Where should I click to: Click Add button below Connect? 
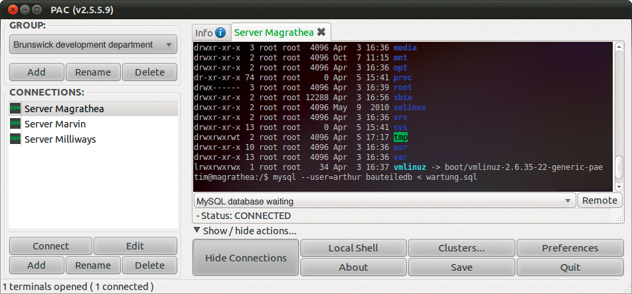(37, 265)
